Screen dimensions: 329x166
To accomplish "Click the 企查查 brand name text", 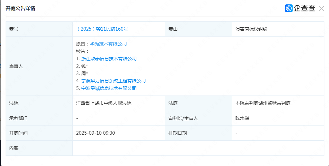I will tap(304, 8).
